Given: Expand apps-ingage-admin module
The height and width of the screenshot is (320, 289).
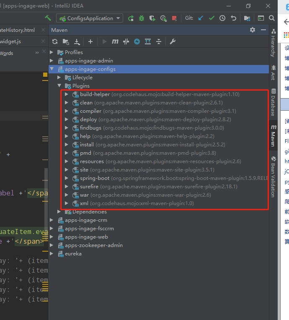Looking at the screenshot, I should coord(52,61).
